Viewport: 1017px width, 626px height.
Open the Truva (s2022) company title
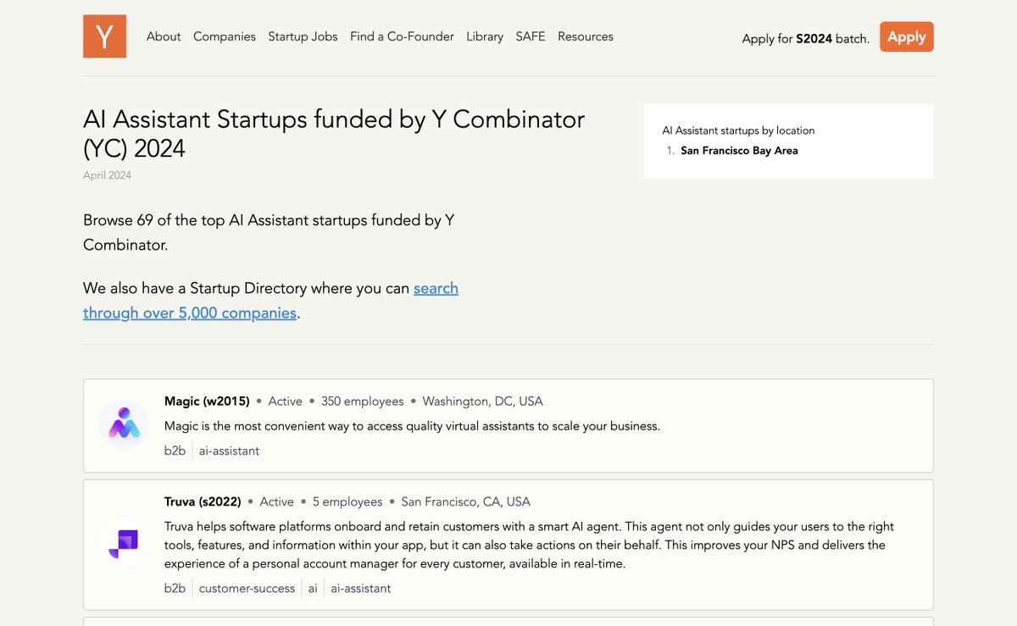coord(203,501)
